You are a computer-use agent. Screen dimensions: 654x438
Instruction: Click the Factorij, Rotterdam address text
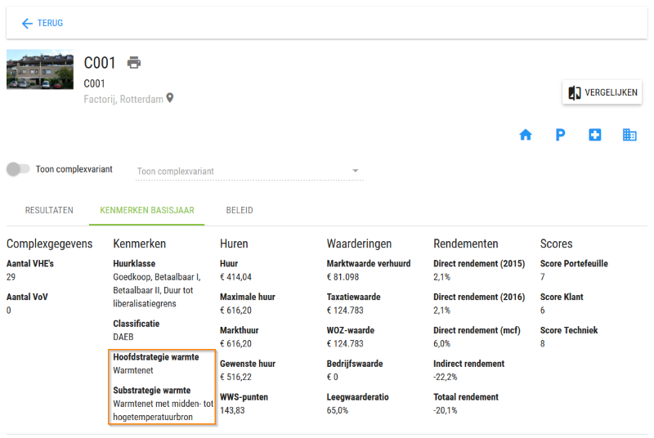[123, 99]
